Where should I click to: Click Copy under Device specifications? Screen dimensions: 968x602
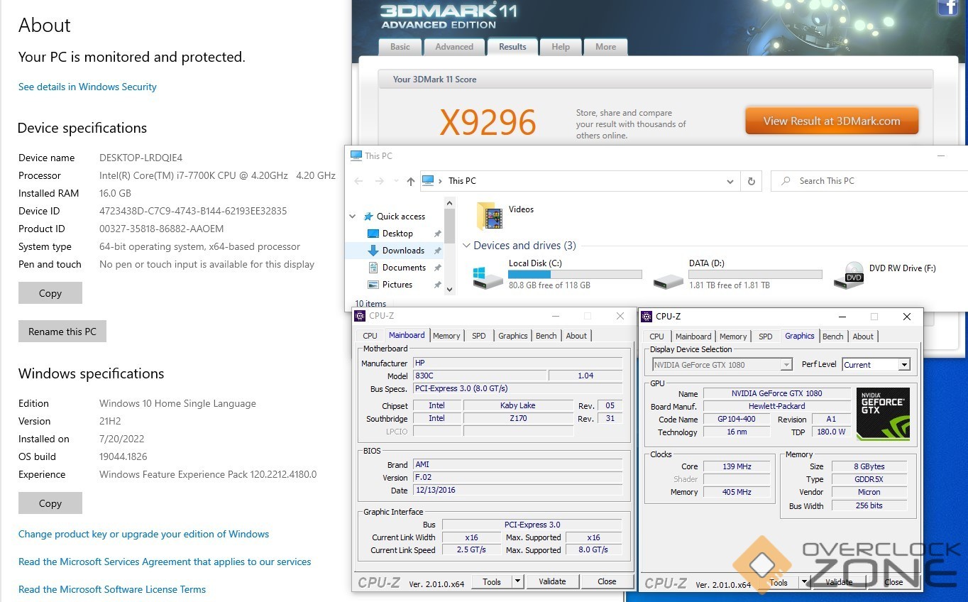(50, 293)
